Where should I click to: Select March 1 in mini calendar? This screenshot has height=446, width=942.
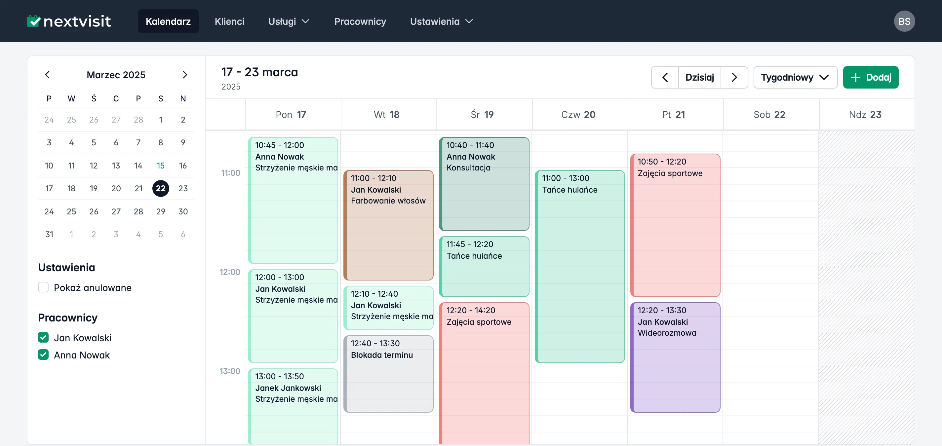coord(161,120)
